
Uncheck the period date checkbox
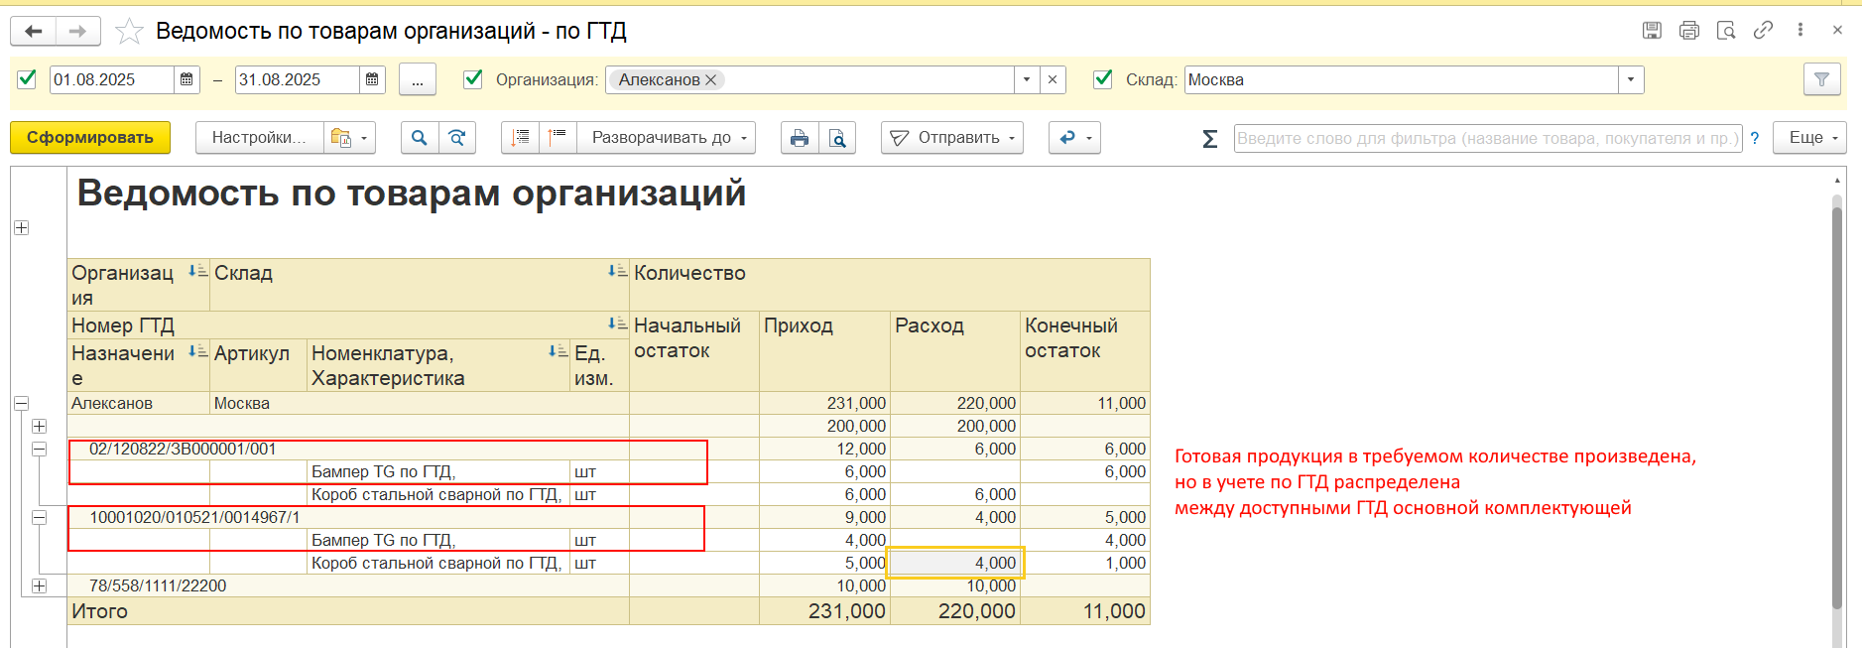pyautogui.click(x=28, y=79)
